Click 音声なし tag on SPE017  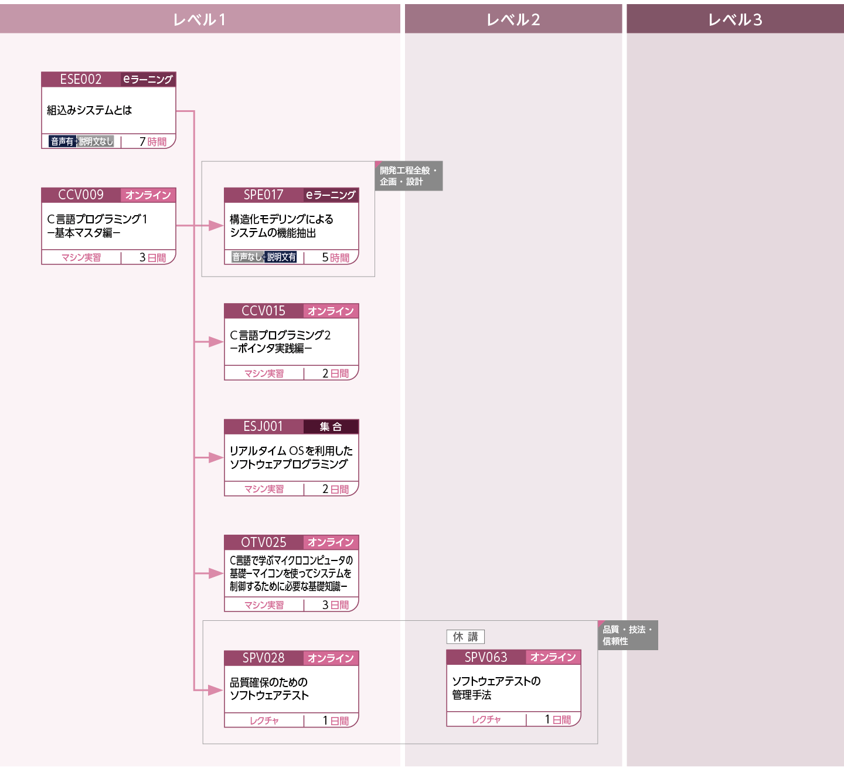[247, 257]
